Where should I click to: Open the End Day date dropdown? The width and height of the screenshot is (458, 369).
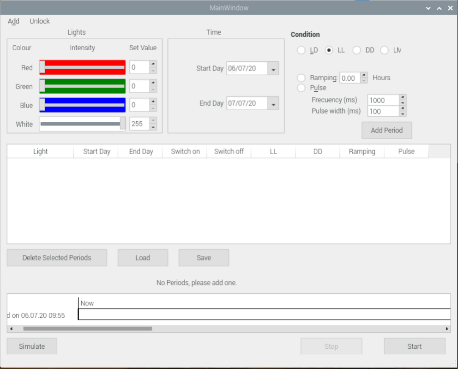tap(273, 104)
